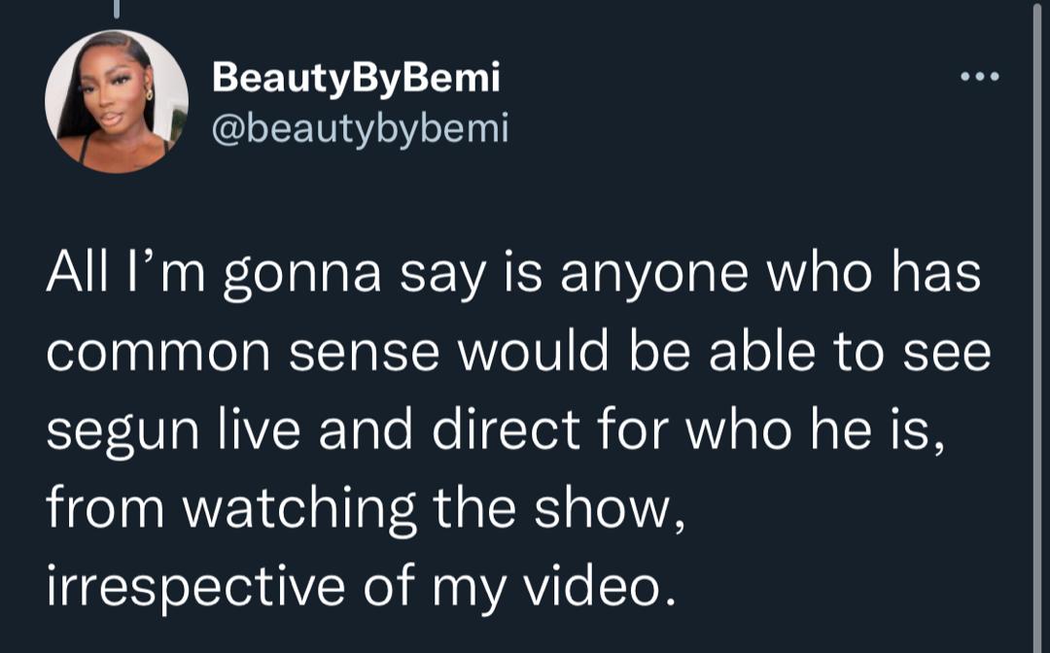
Task: Click the word "show" in the tweet
Action: pyautogui.click(x=617, y=508)
